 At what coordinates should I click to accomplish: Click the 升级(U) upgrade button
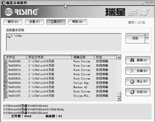138,92
